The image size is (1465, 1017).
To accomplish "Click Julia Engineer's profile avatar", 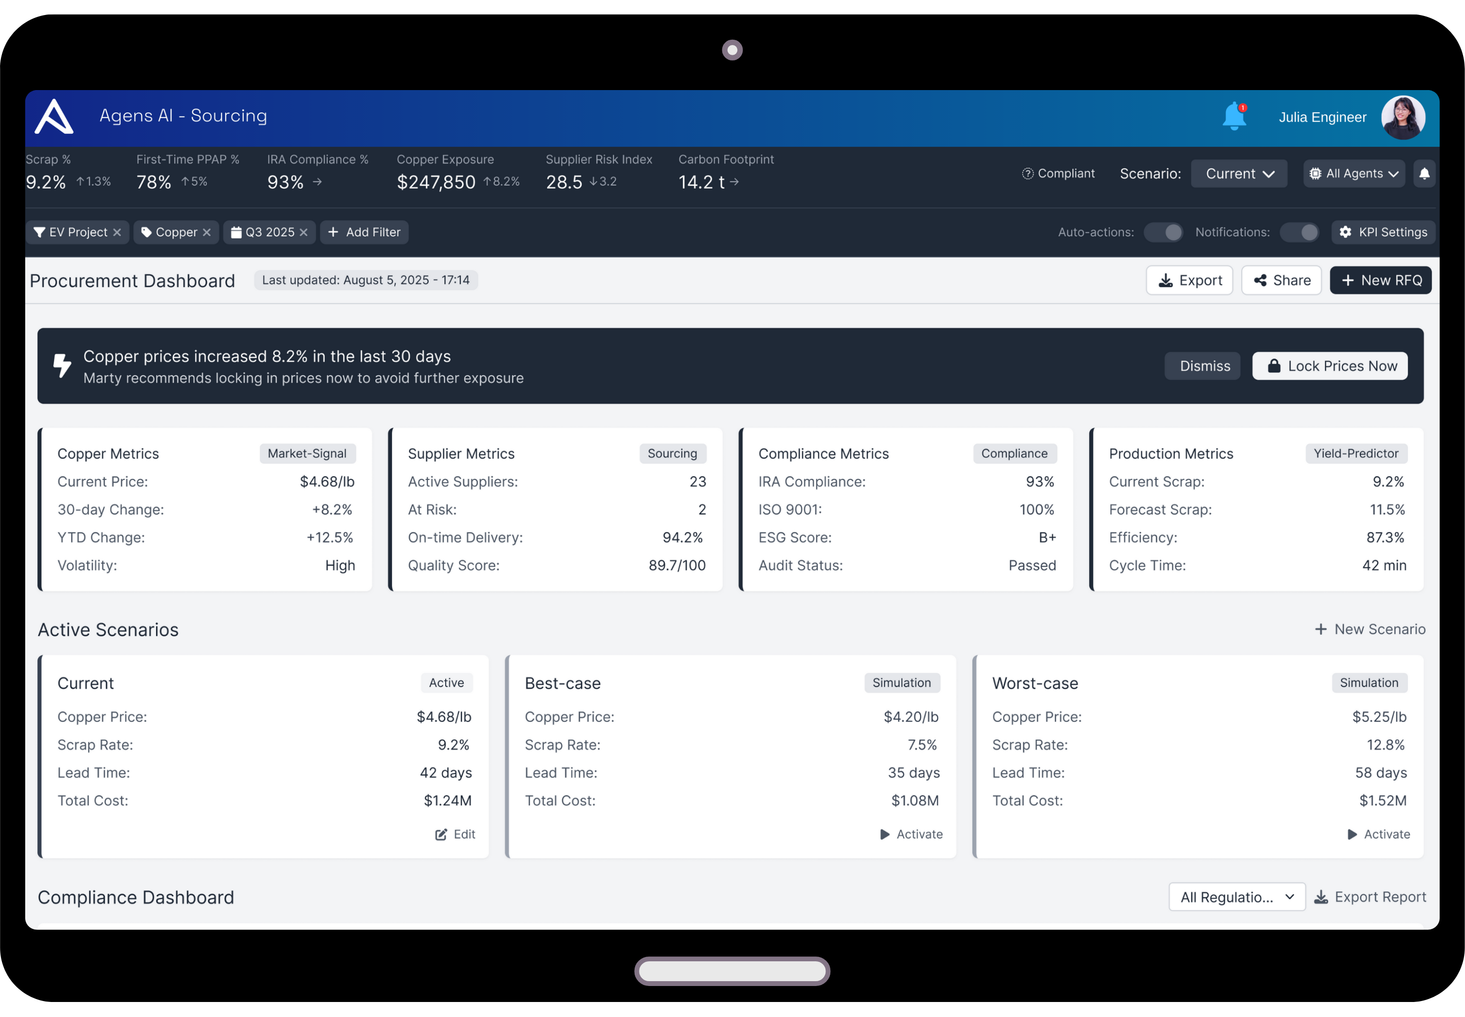I will pyautogui.click(x=1403, y=117).
